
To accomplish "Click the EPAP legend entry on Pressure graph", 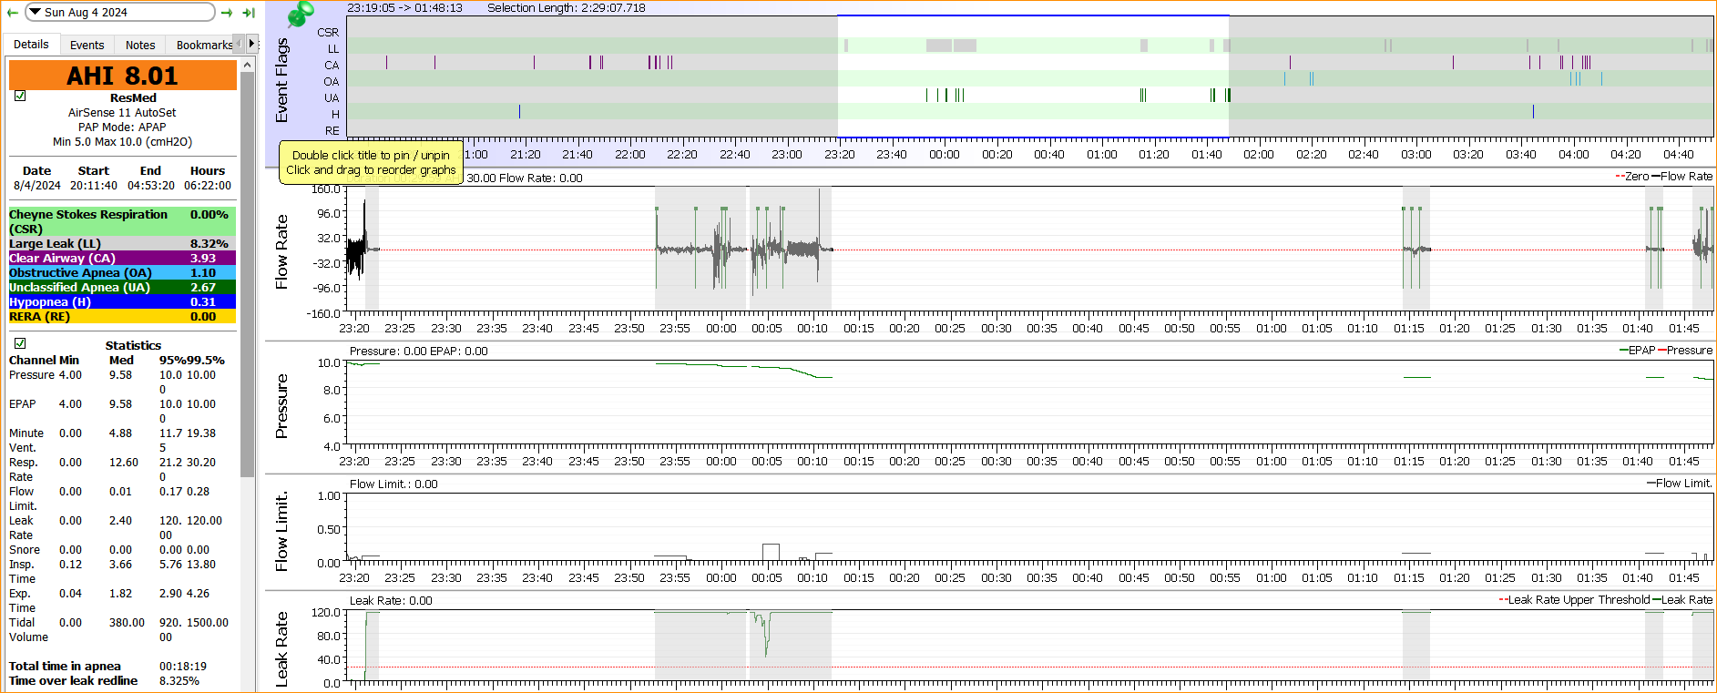I will [x=1637, y=351].
